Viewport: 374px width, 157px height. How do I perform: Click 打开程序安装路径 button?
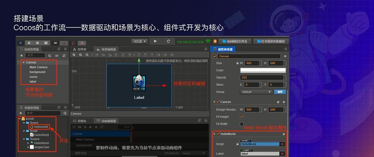(271, 41)
